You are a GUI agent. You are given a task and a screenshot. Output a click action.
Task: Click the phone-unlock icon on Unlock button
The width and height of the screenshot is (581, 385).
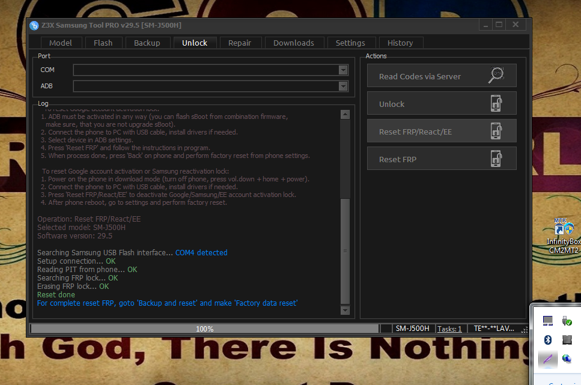click(496, 103)
